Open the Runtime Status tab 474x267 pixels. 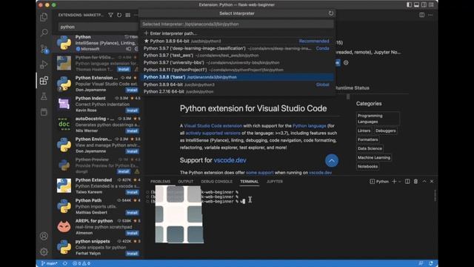(x=353, y=88)
